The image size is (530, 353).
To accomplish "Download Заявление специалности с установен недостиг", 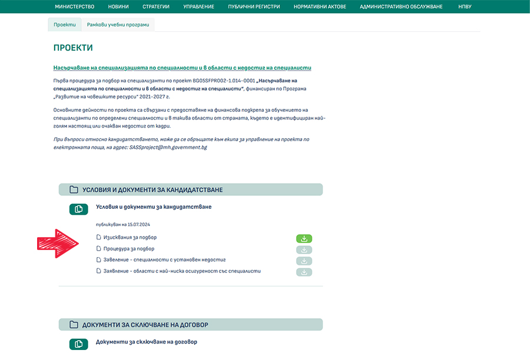I will click(304, 261).
